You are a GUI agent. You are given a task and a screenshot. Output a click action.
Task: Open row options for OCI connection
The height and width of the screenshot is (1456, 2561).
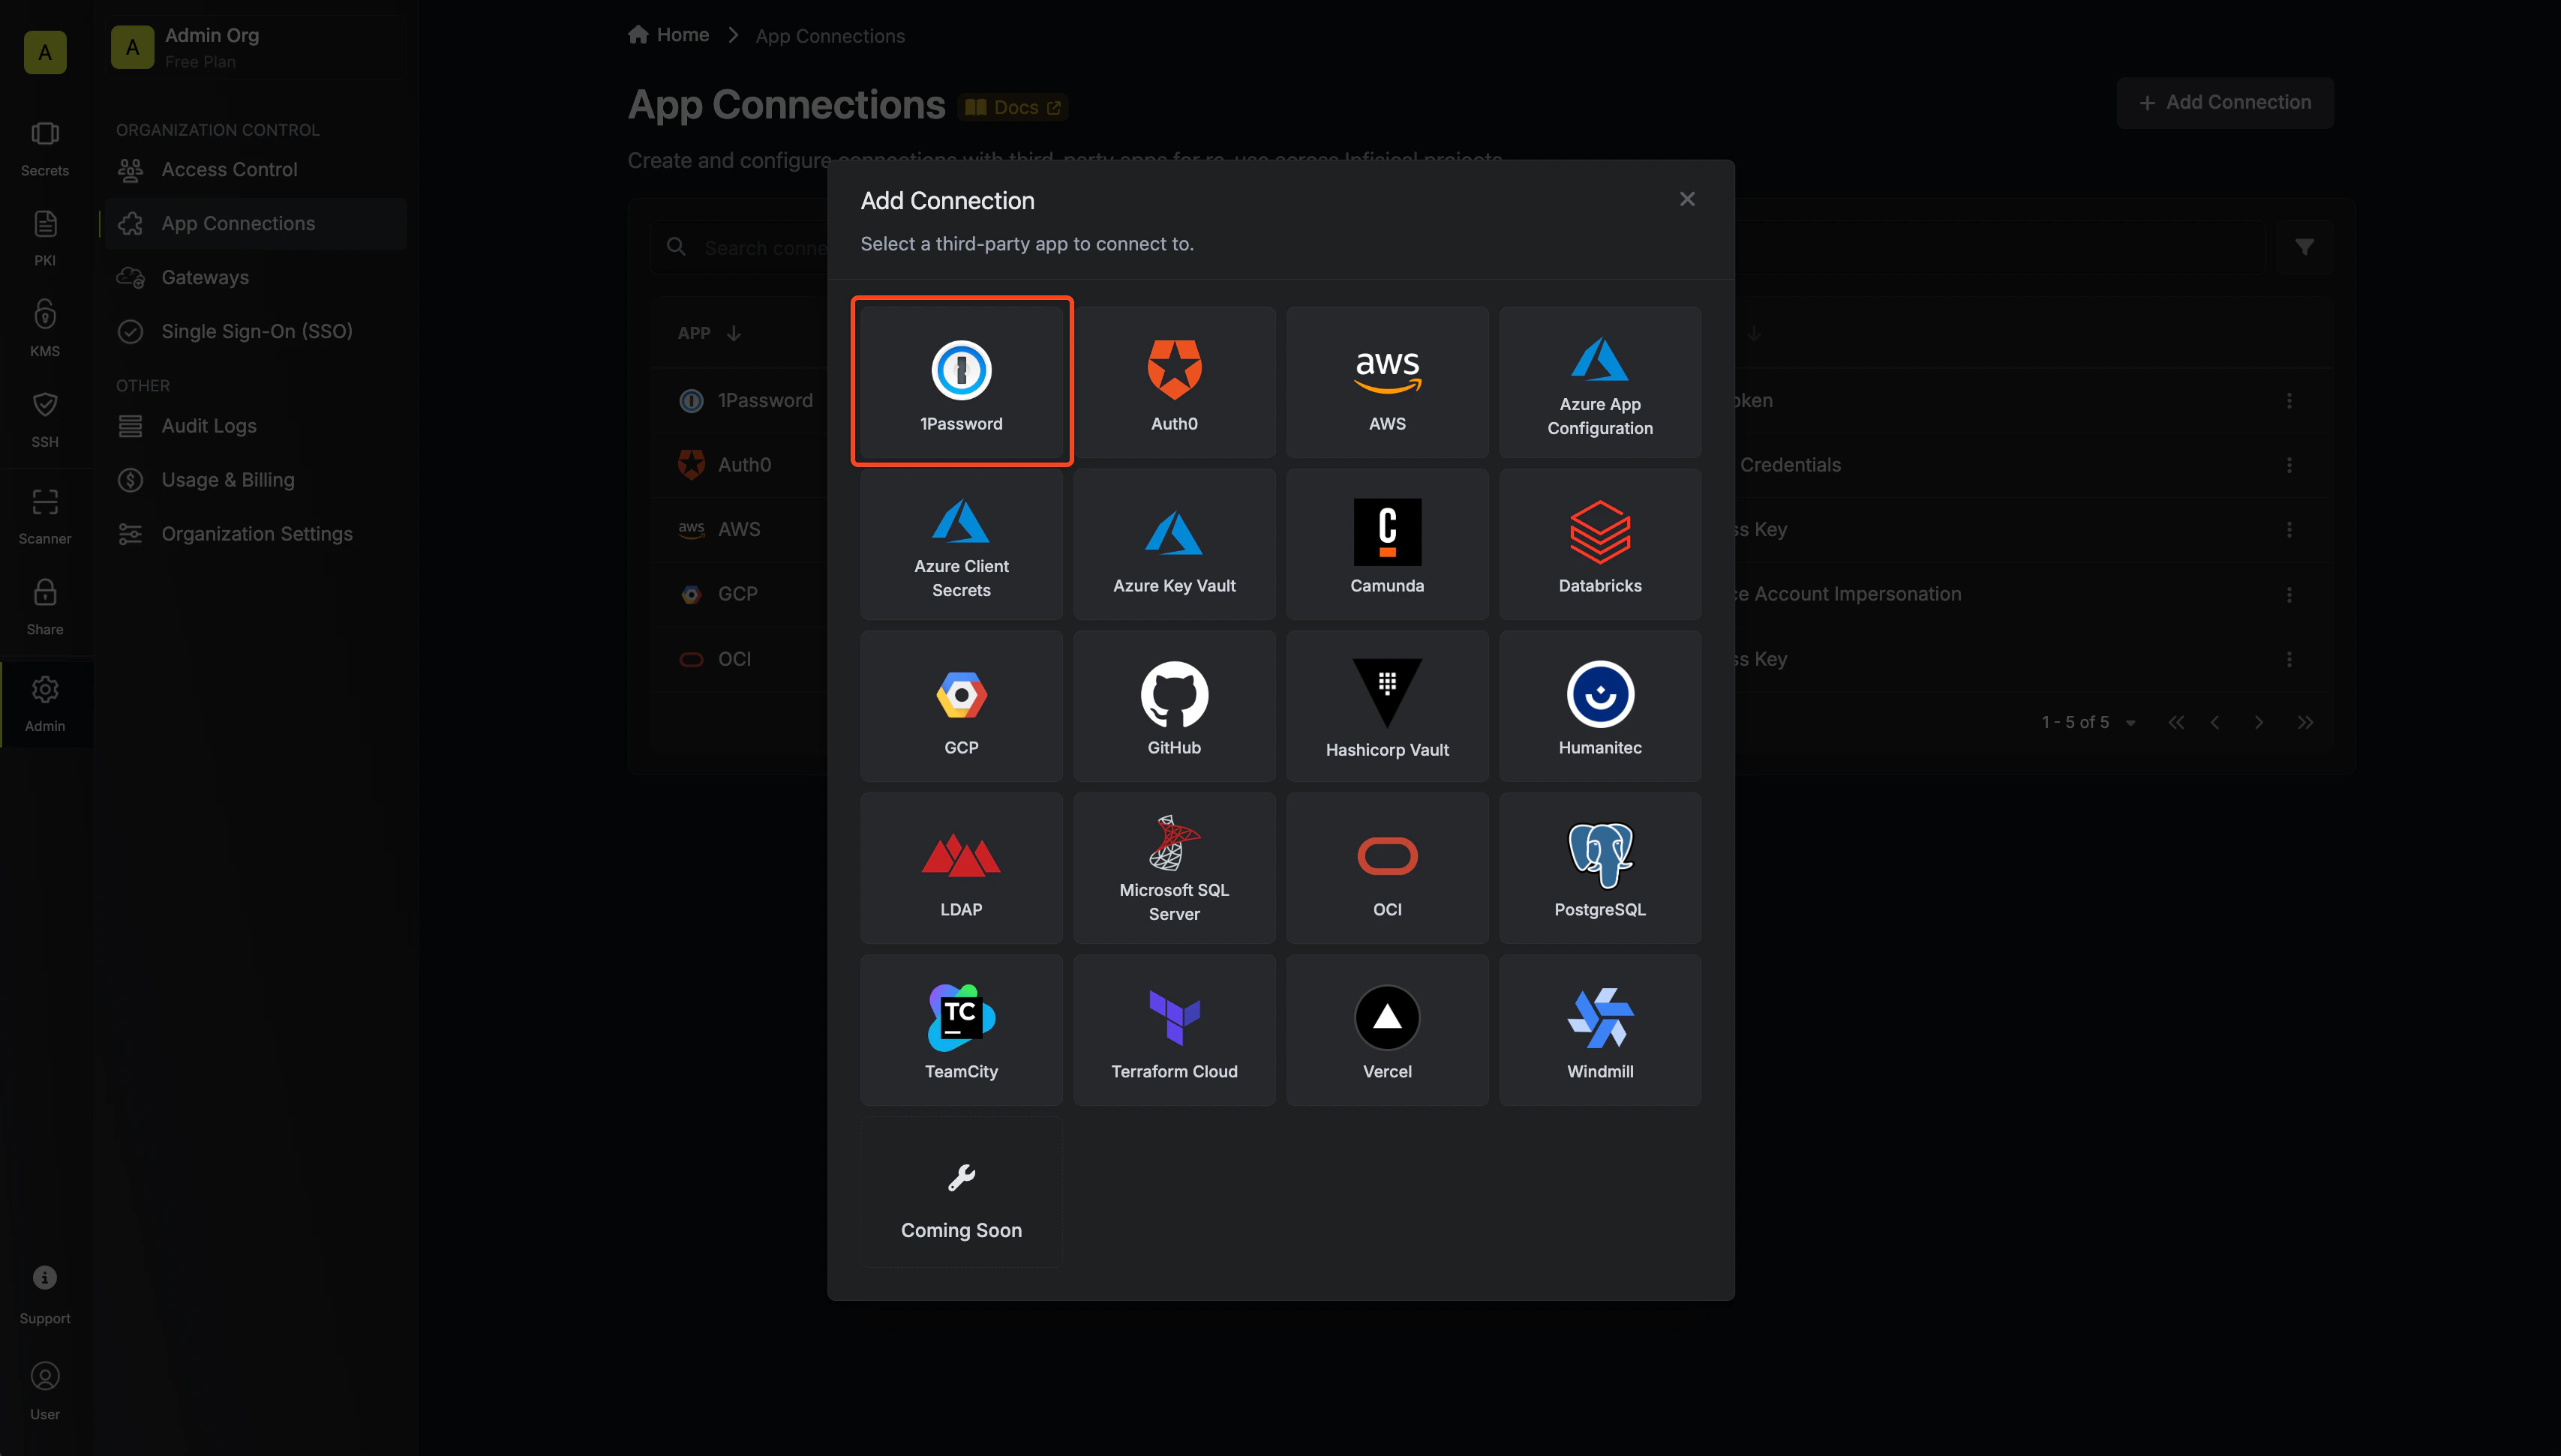[x=2289, y=659]
